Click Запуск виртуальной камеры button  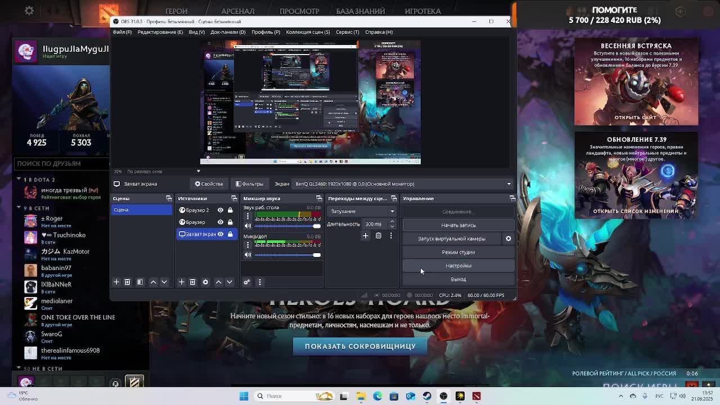[x=452, y=238]
